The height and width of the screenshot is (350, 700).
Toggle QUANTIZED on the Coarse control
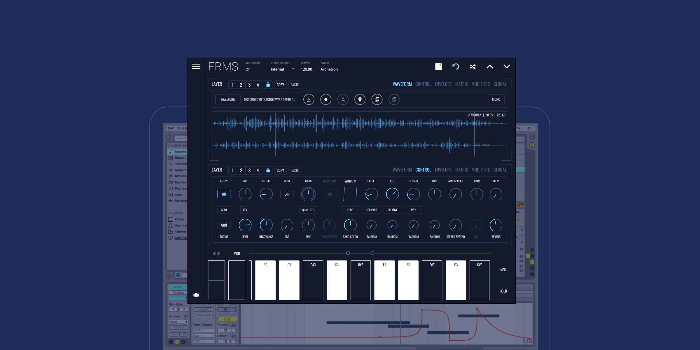click(308, 210)
